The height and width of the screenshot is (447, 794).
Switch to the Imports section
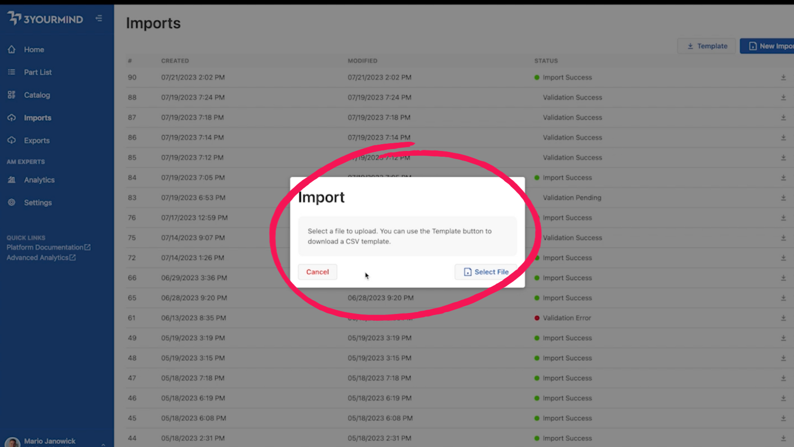pos(37,118)
